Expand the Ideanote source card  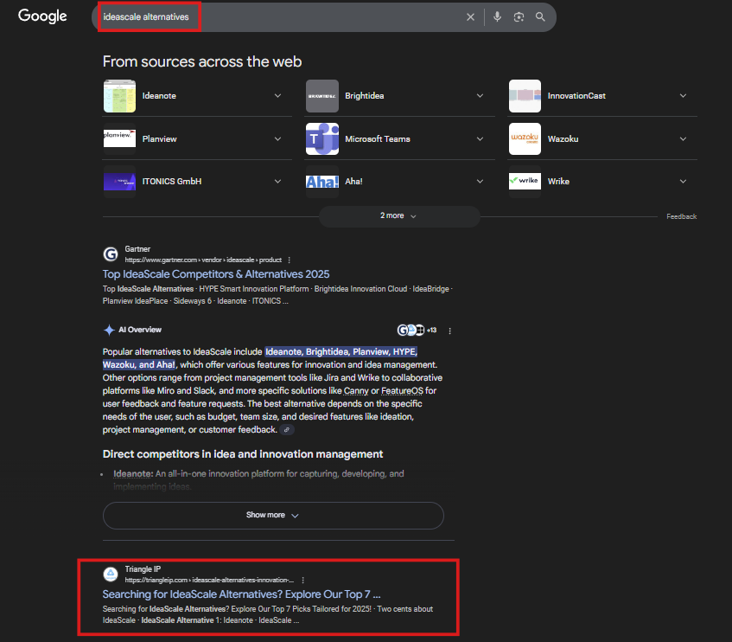pos(278,95)
